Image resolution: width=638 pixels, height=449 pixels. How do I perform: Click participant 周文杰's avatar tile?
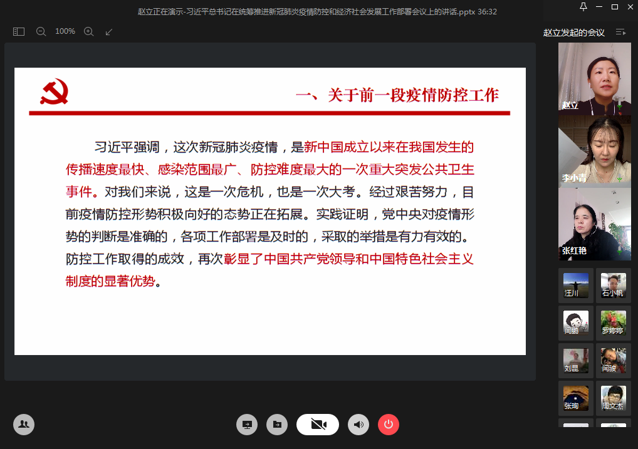click(613, 398)
